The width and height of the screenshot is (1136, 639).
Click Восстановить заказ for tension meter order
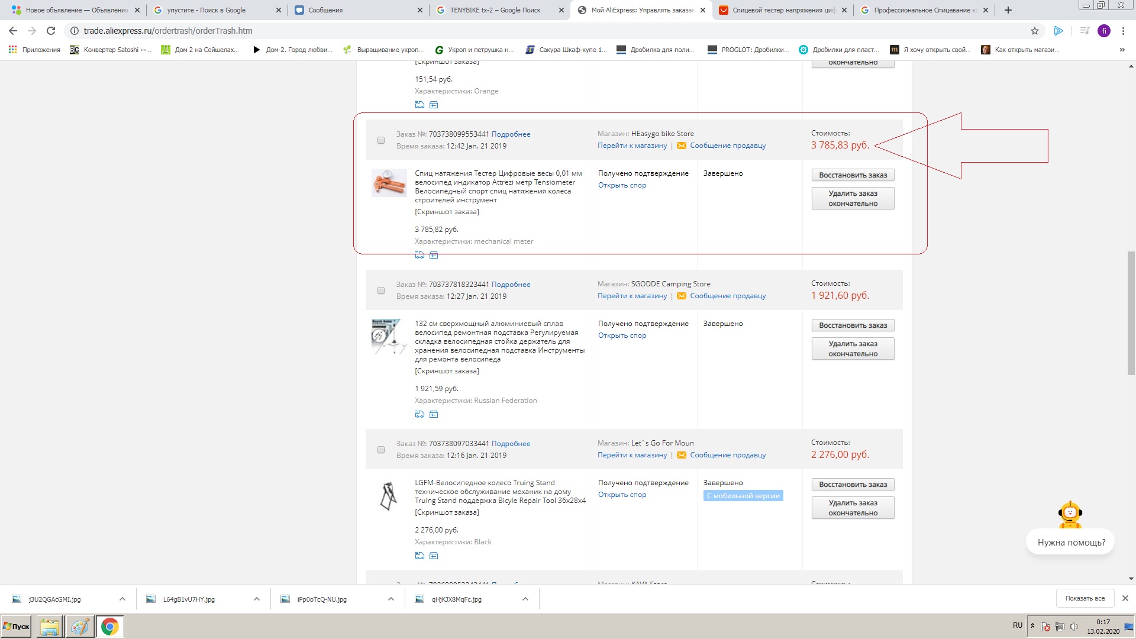click(x=853, y=175)
